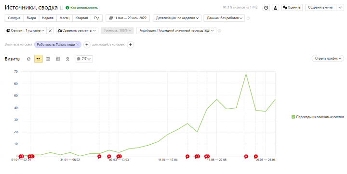Open 'Сегмент: 1 условие' dropdown
Viewport: 347px width, 174px height.
pyautogui.click(x=26, y=31)
